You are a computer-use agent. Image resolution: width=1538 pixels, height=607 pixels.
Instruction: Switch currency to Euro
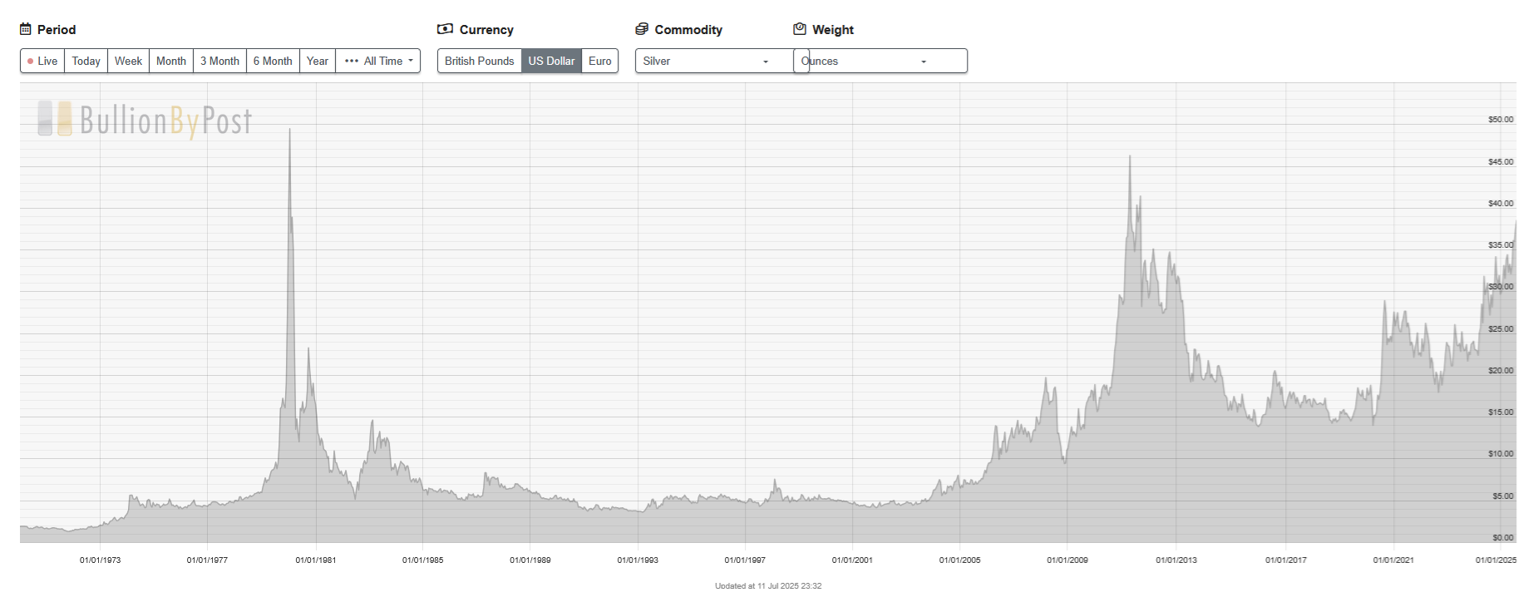600,61
